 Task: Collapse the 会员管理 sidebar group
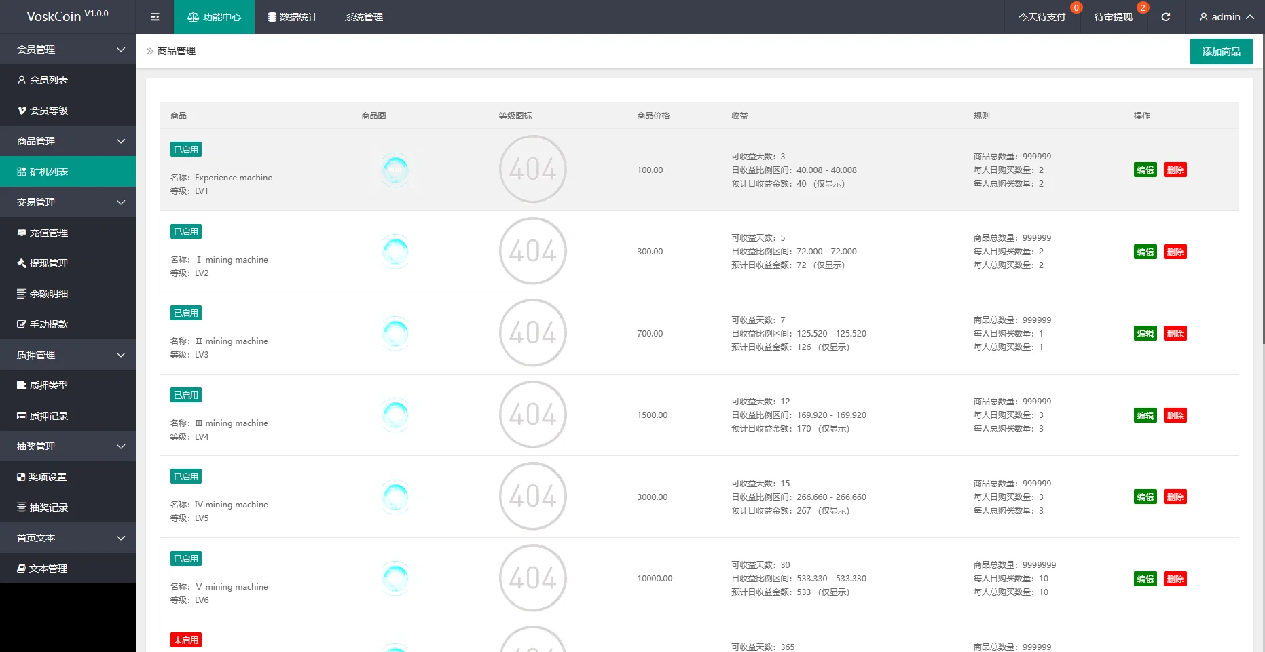pyautogui.click(x=68, y=50)
